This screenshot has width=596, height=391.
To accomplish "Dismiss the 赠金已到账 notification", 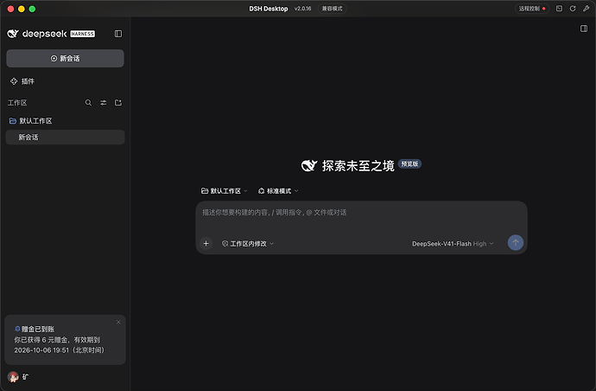I will pos(118,322).
